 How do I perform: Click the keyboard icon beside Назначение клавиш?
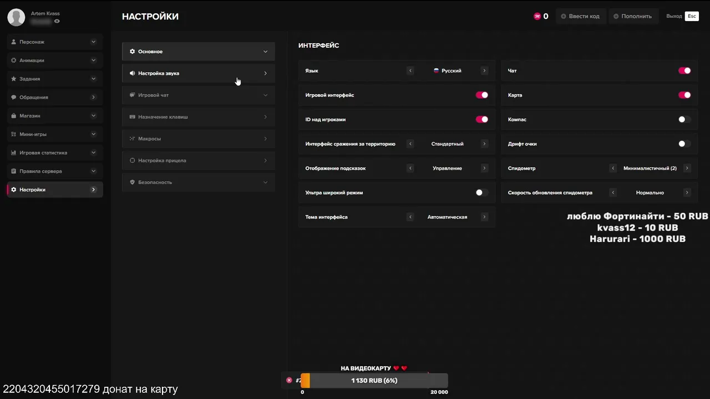[133, 117]
